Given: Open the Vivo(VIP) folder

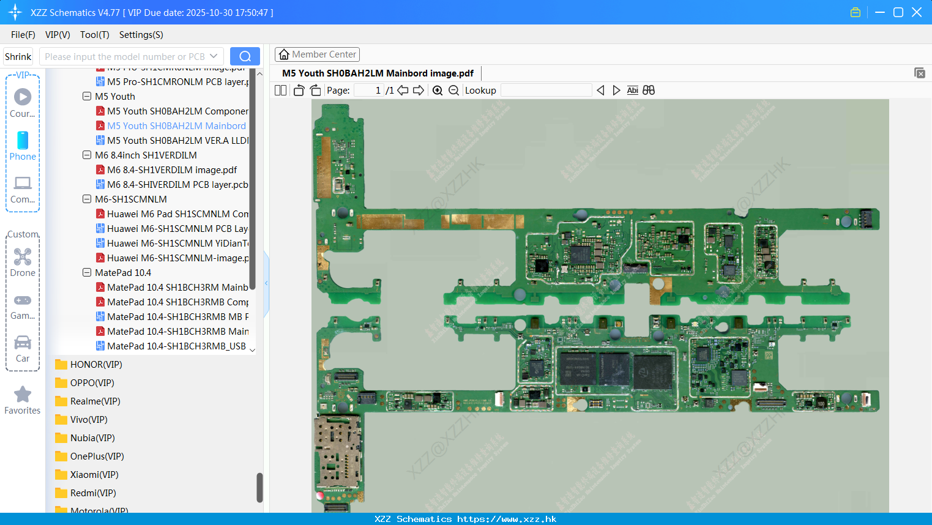Looking at the screenshot, I should pos(81,420).
